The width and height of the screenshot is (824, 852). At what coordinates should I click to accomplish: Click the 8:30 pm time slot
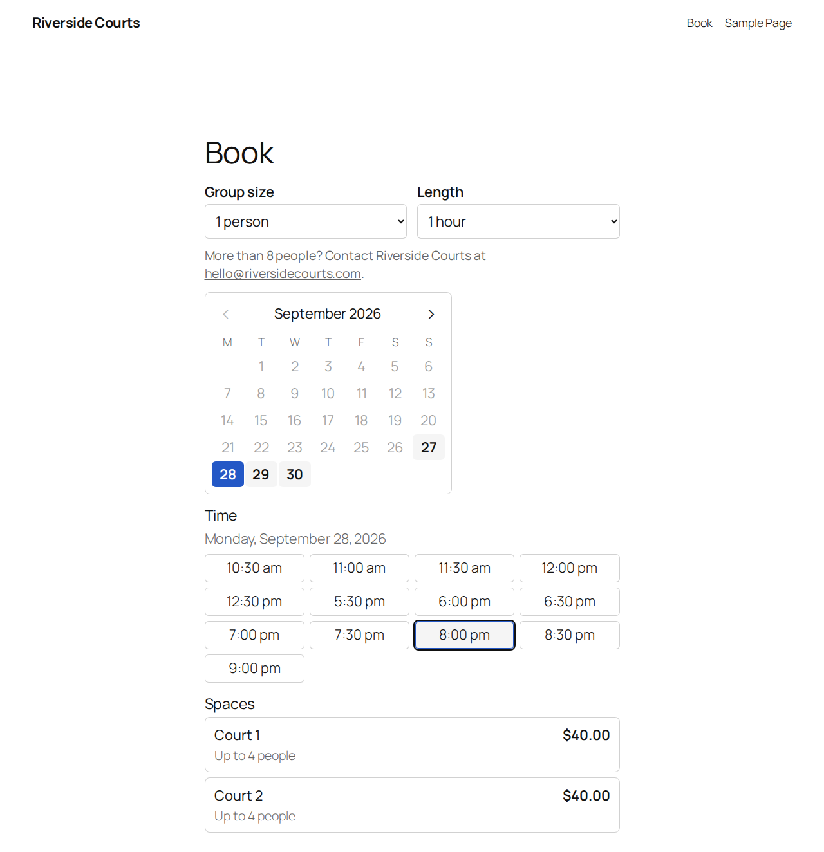coord(570,635)
